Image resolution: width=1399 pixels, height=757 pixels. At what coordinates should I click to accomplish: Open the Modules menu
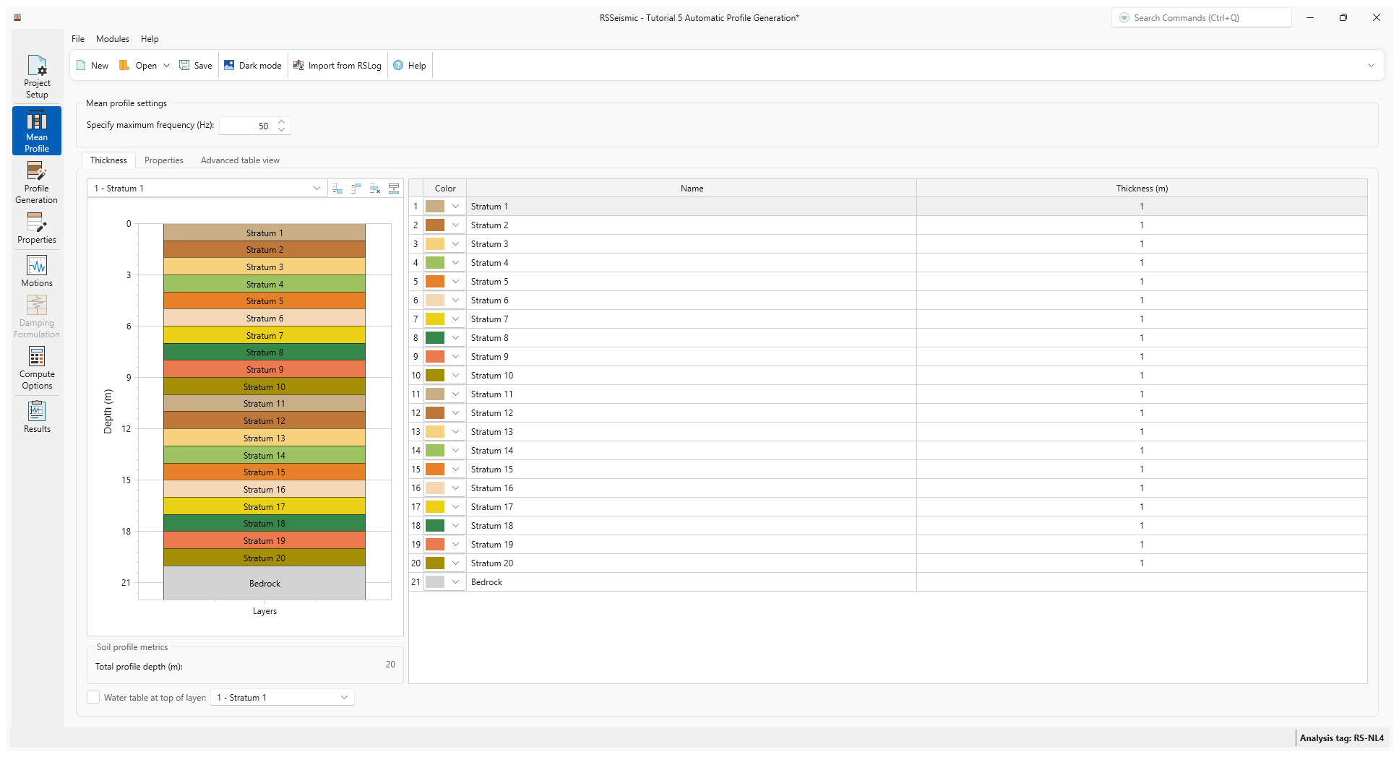pyautogui.click(x=113, y=39)
